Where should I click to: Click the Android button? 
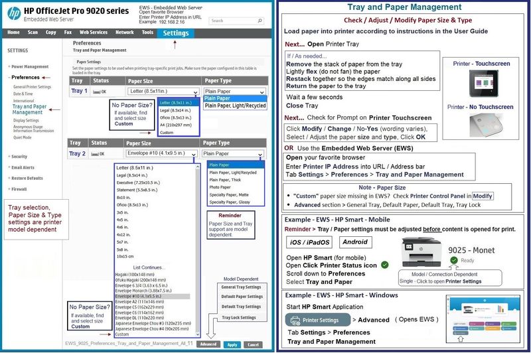click(x=355, y=242)
